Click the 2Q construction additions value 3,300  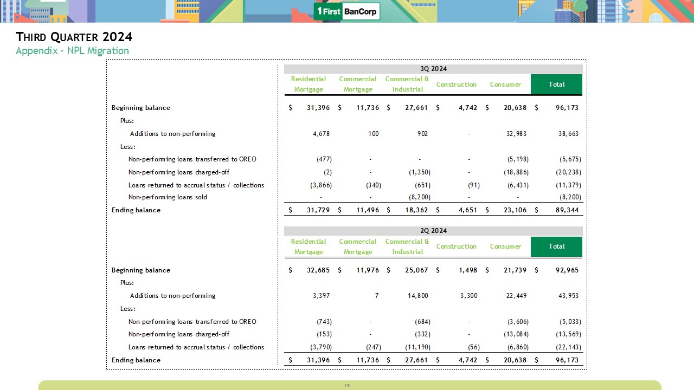click(x=468, y=296)
